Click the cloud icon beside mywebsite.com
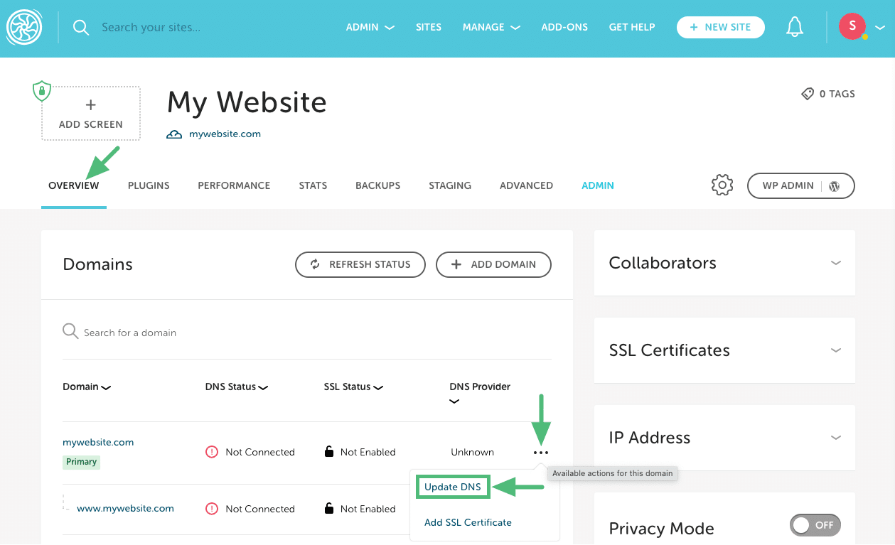This screenshot has height=545, width=895. (173, 133)
